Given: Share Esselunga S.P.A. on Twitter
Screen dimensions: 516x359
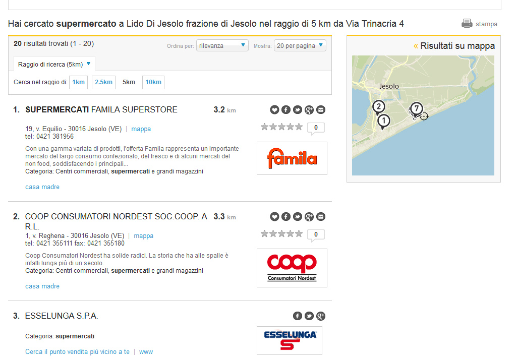Looking at the screenshot, I should tap(309, 316).
